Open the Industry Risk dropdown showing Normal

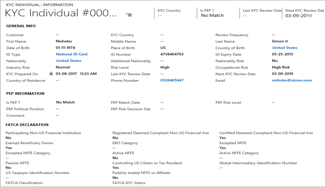tap(63, 67)
